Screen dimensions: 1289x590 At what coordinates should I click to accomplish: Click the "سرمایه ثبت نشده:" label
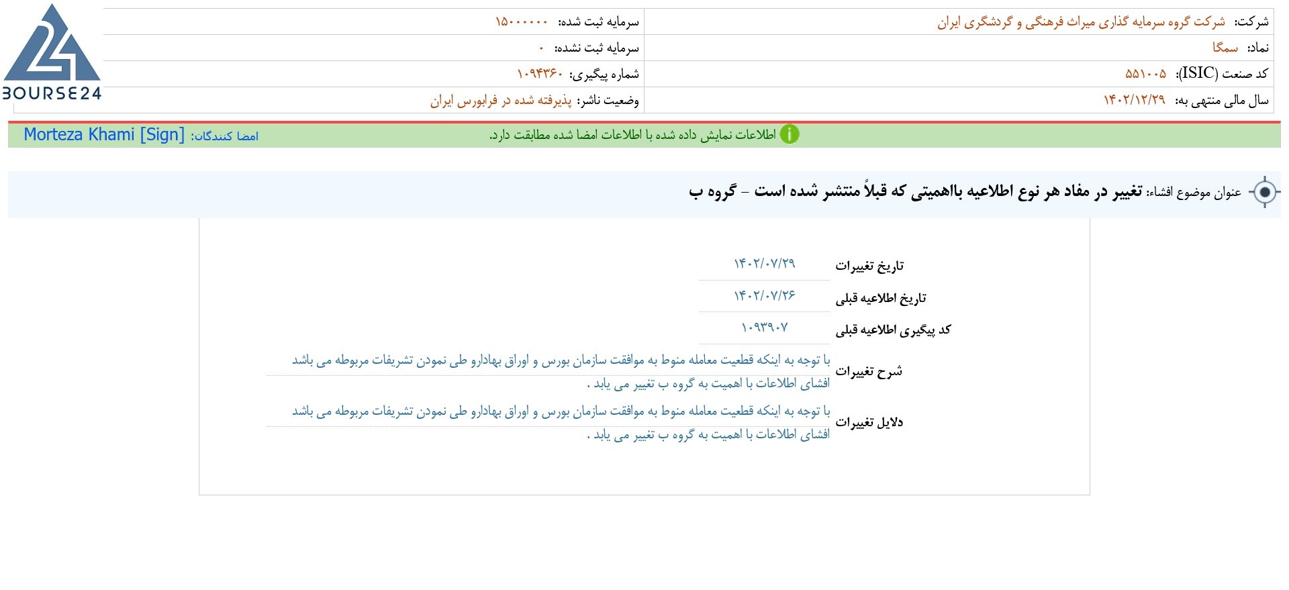[x=597, y=48]
